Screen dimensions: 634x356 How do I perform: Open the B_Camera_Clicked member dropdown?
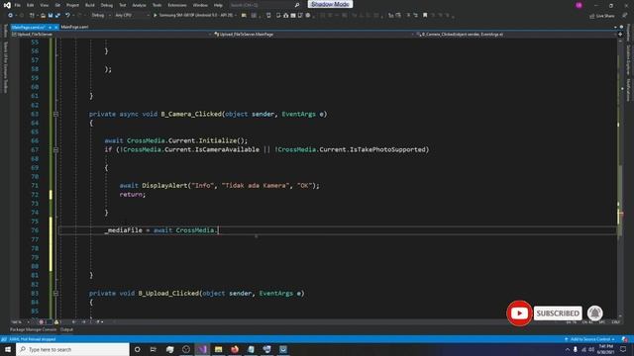[516, 35]
